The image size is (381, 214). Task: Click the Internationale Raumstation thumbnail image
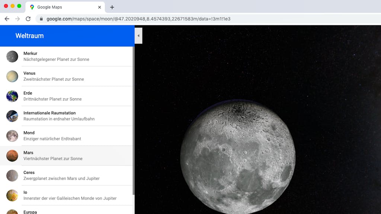pyautogui.click(x=12, y=116)
